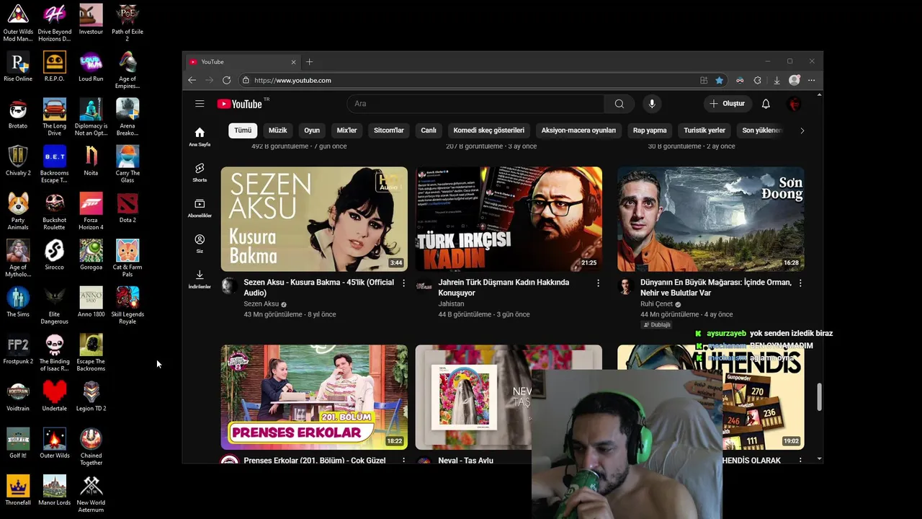The height and width of the screenshot is (519, 922).
Task: Select the Frostpunk 2 desktop icon
Action: point(17,349)
